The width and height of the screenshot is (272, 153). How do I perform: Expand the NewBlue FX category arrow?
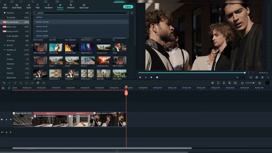[x=5, y=50]
